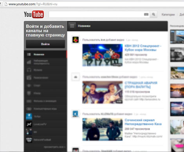
Task: Follow the mayki.klizmatv.com link in description
Action: 148,136
